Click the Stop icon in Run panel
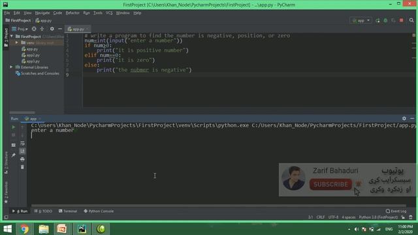This screenshot has height=235, width=418. click(x=13, y=135)
